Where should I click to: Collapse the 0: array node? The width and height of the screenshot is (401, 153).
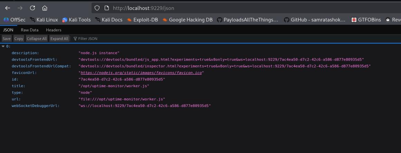(x=3, y=46)
